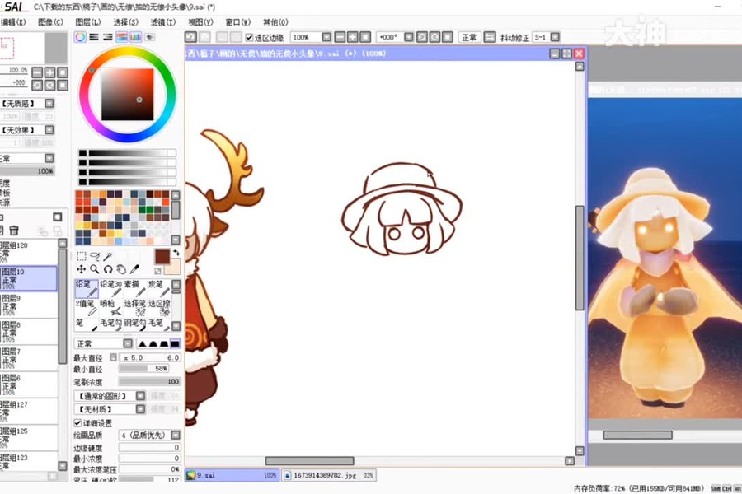Select the 选区擦 selection eraser
742x494 pixels.
pyautogui.click(x=159, y=308)
